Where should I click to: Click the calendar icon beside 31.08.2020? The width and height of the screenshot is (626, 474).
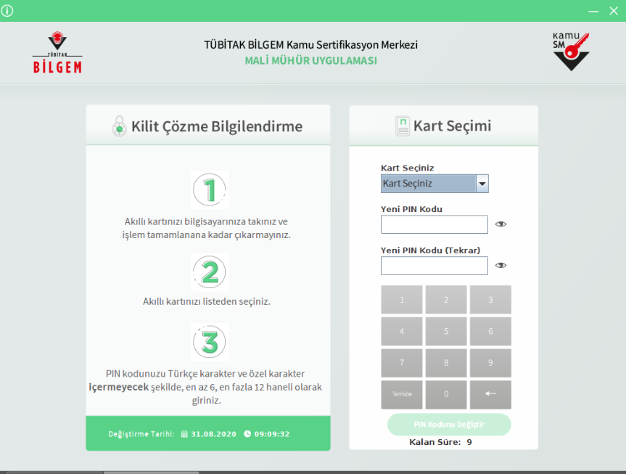pos(184,434)
